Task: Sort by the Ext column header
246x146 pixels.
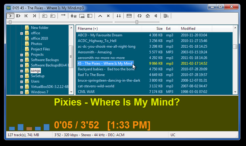Action: pos(171,29)
